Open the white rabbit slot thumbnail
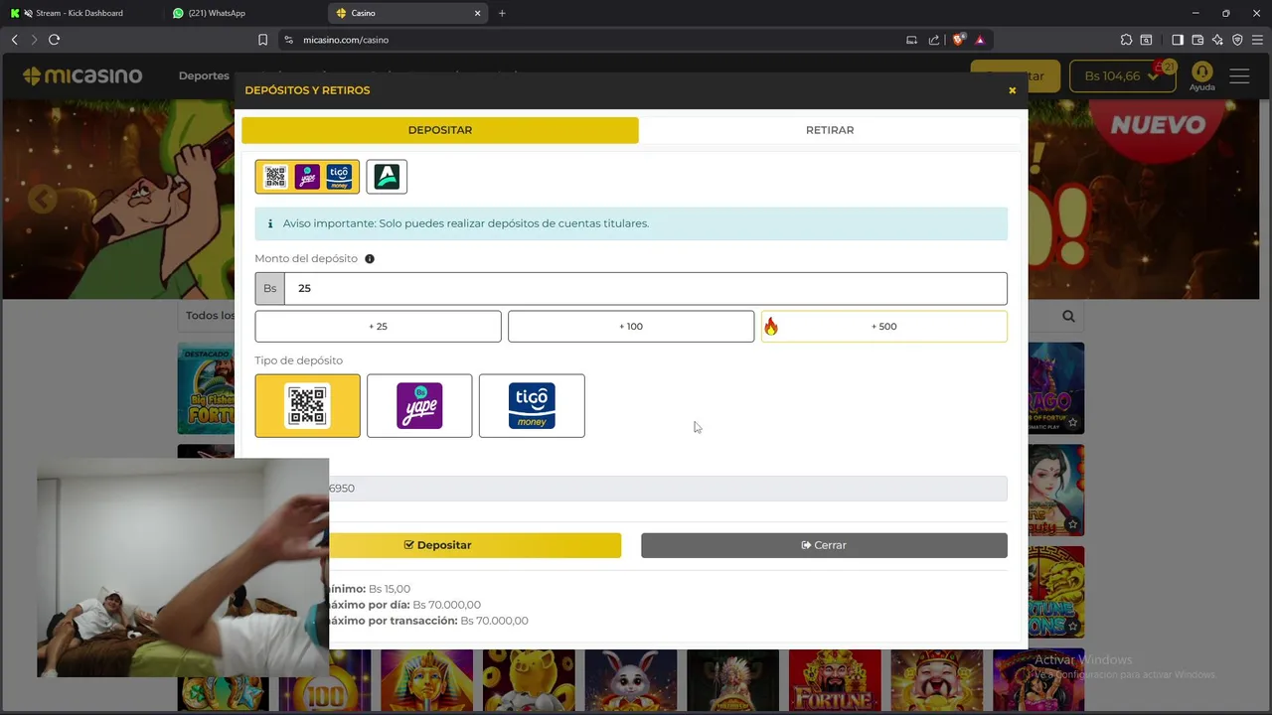The width and height of the screenshot is (1272, 715). [x=630, y=680]
